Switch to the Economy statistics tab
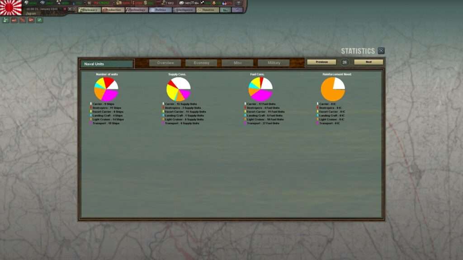Viewport: 463px width, 260px height. [201, 63]
